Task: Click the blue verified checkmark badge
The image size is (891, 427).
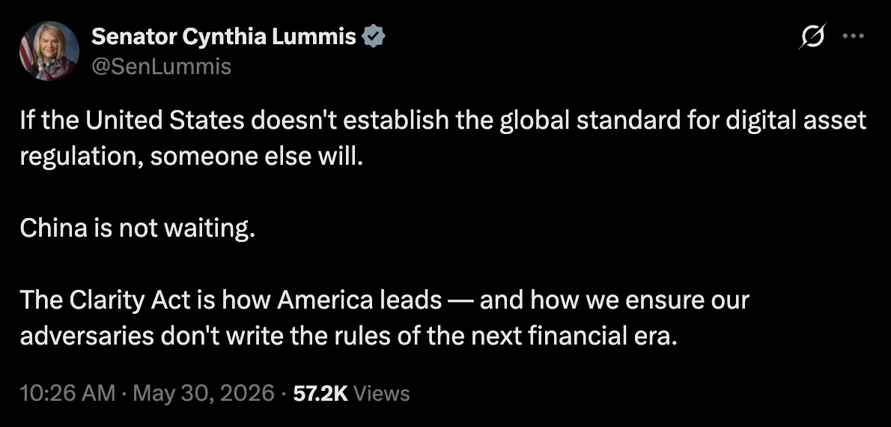Action: (374, 37)
